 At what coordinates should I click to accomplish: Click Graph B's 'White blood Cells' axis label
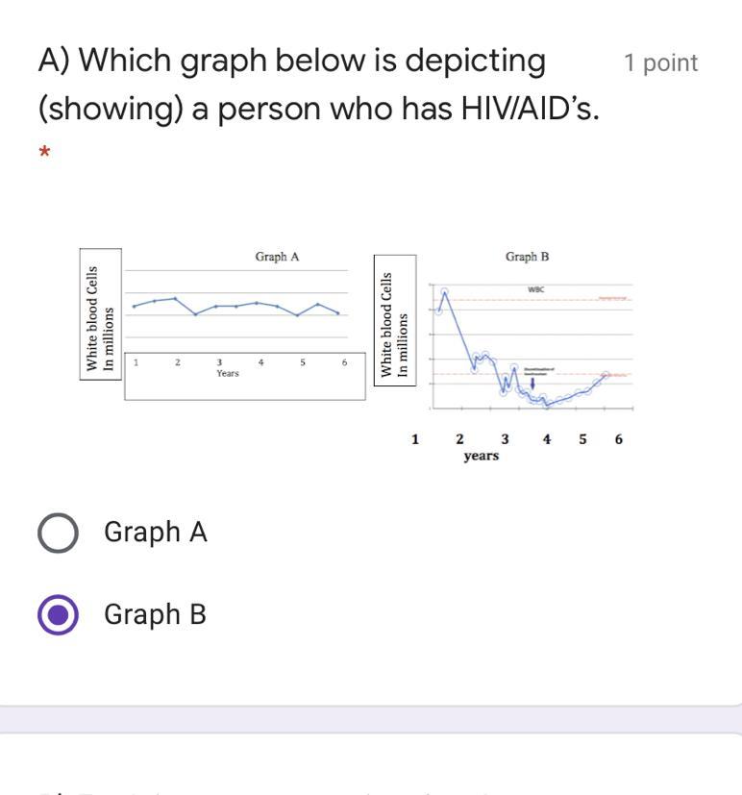(386, 325)
